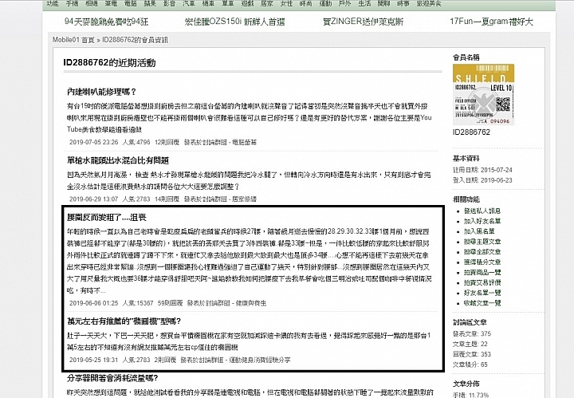Click the 回覆文章: 353 statistic
The width and height of the screenshot is (574, 398).
[x=472, y=354]
